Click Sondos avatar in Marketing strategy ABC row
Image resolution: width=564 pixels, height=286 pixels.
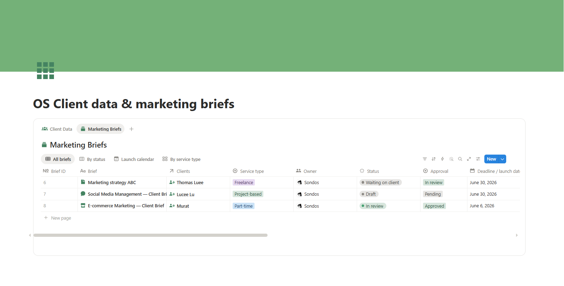tap(300, 182)
